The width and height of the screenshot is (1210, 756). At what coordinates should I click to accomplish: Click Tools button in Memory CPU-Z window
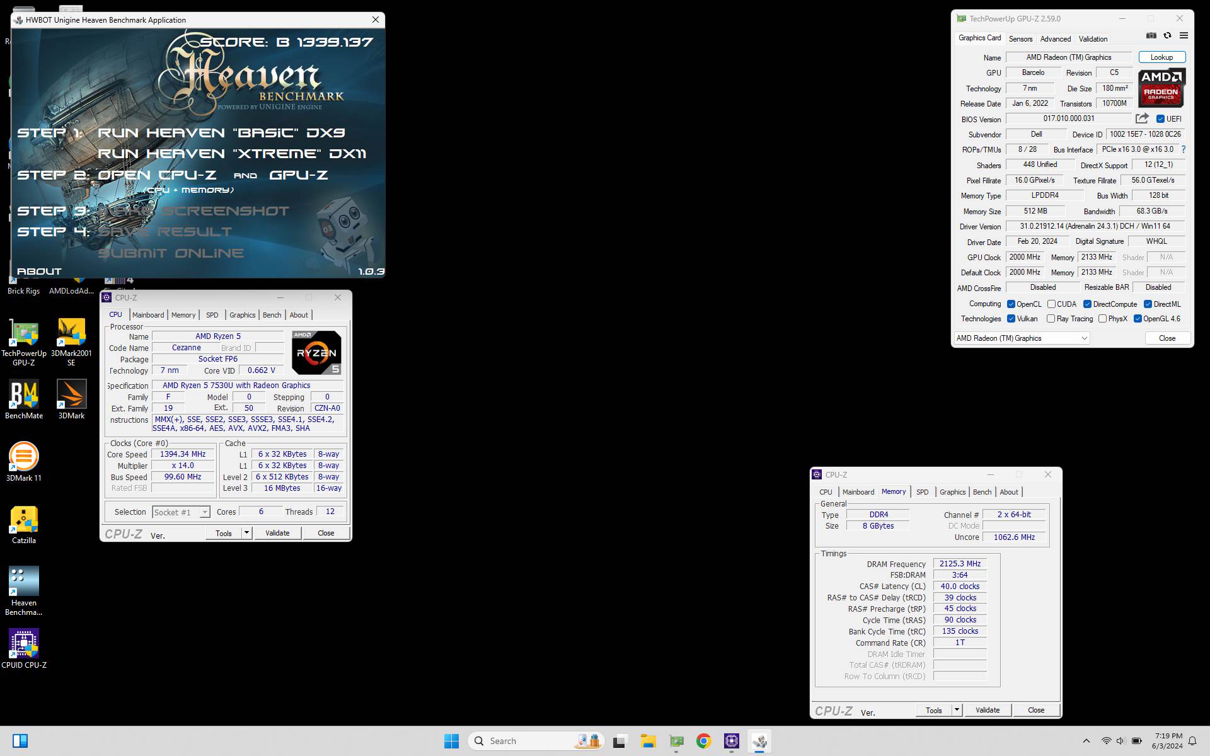[933, 710]
